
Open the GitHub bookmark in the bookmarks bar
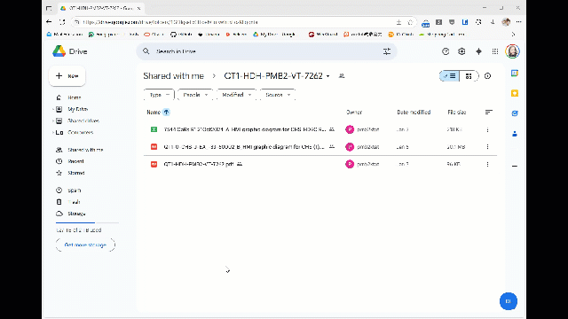point(181,35)
